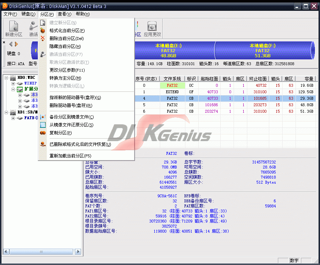
Task: Expand the FATB tree node
Action: [13, 118]
